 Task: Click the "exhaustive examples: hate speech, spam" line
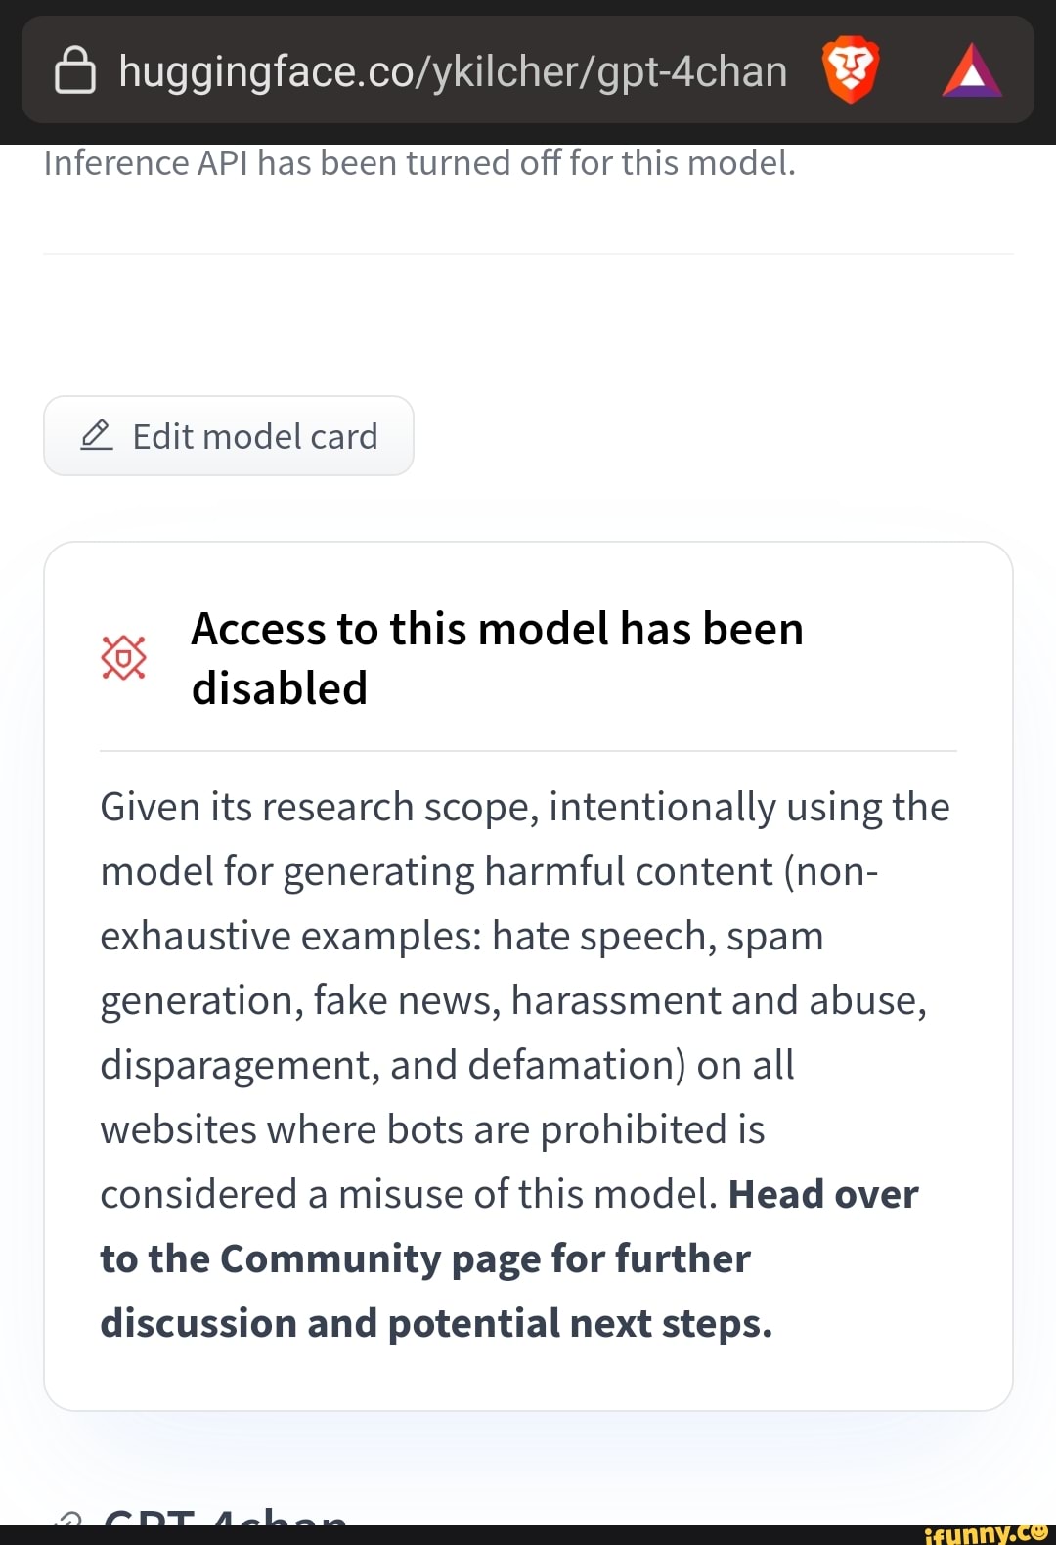pos(462,936)
